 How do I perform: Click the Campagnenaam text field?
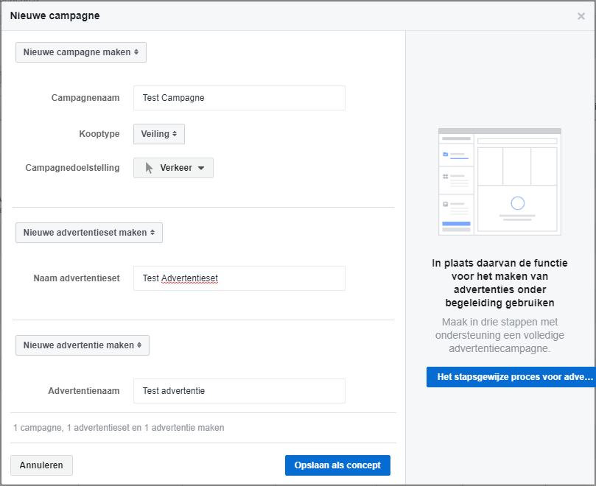pos(239,98)
